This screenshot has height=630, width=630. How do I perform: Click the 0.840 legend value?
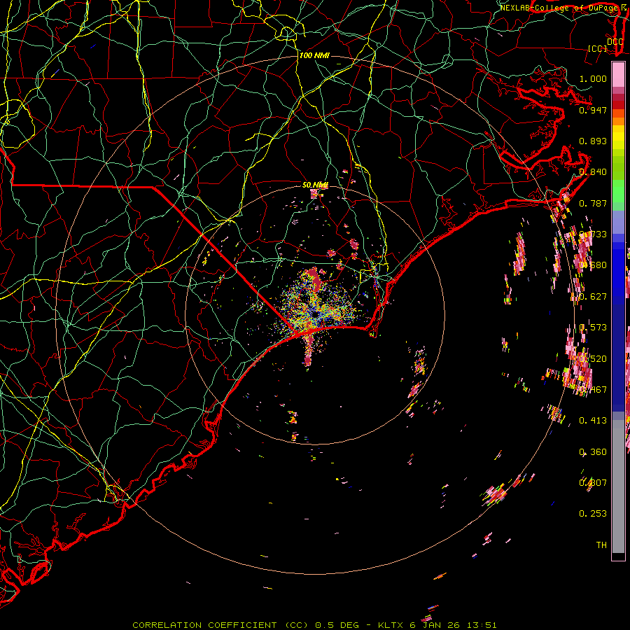tap(593, 172)
